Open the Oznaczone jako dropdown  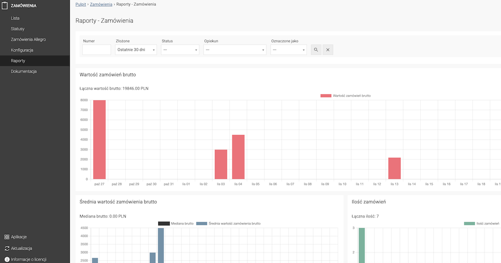288,50
